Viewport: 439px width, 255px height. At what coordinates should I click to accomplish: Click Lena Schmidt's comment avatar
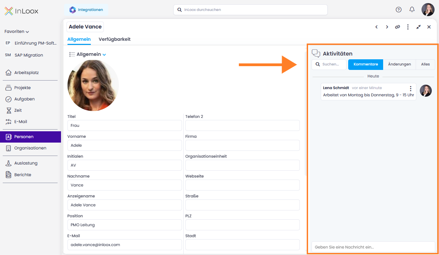point(426,90)
